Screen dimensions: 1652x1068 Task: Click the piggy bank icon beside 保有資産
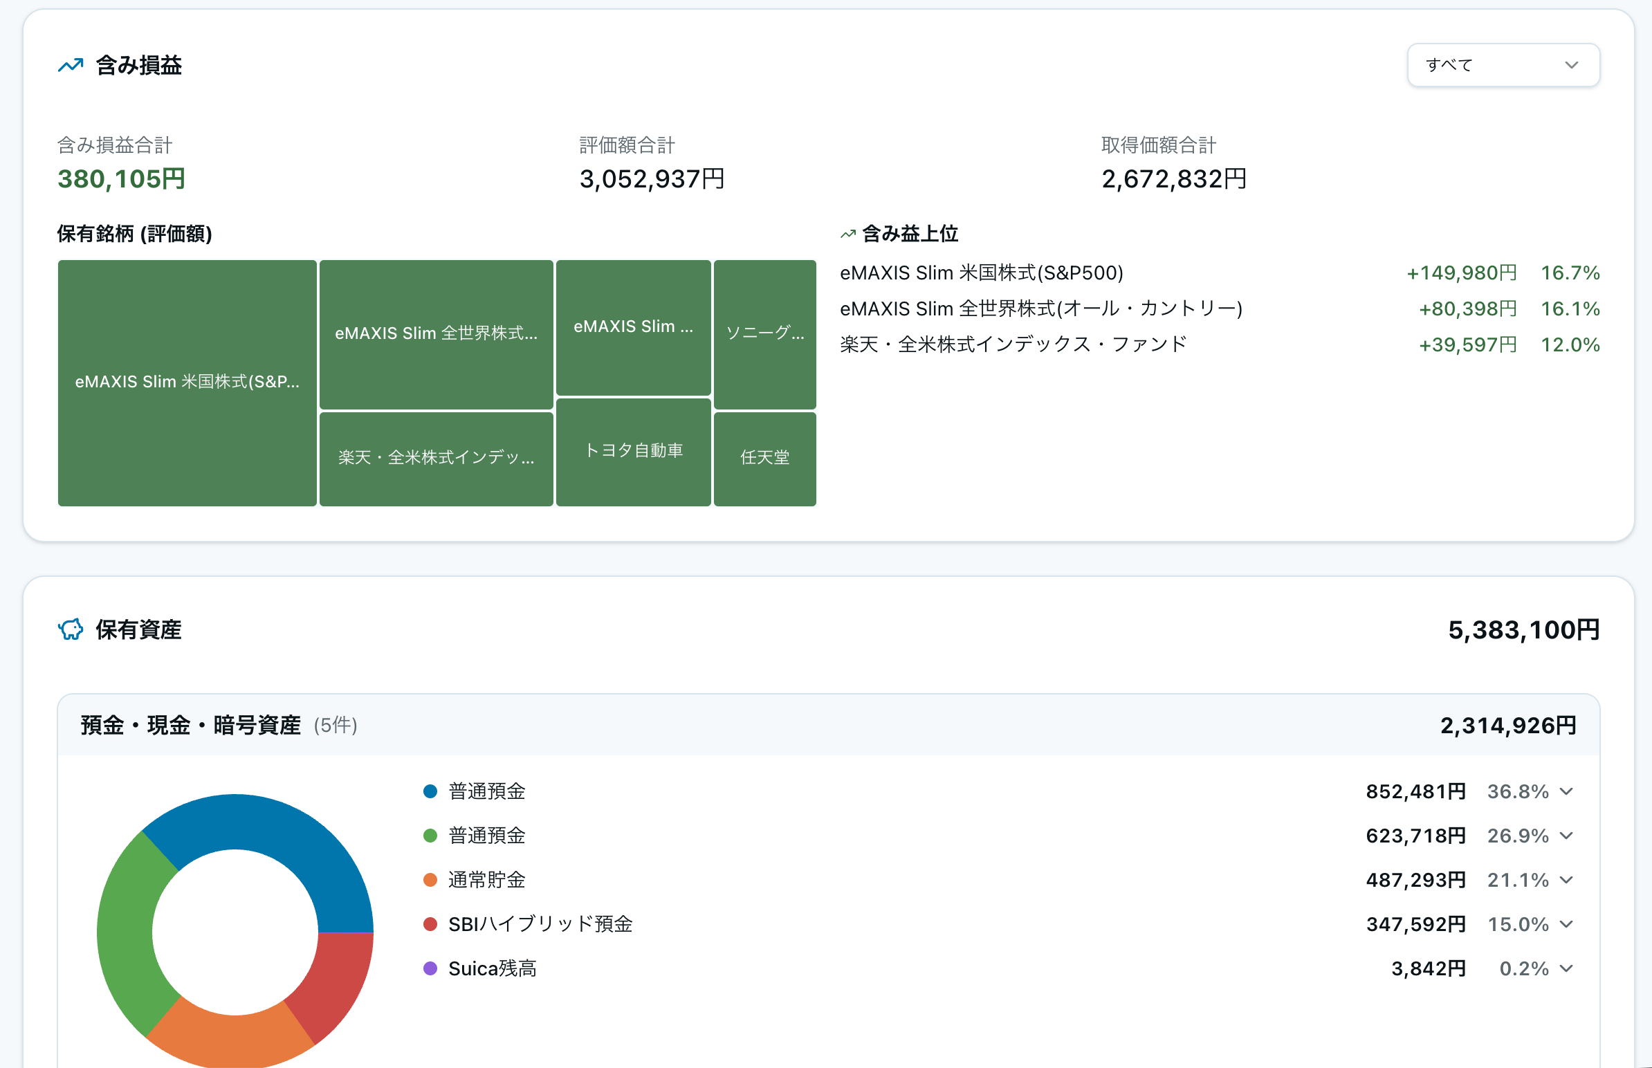pyautogui.click(x=70, y=629)
